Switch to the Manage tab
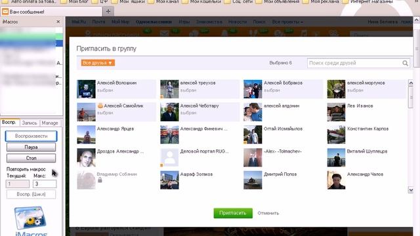The image size is (420, 236). (x=50, y=123)
